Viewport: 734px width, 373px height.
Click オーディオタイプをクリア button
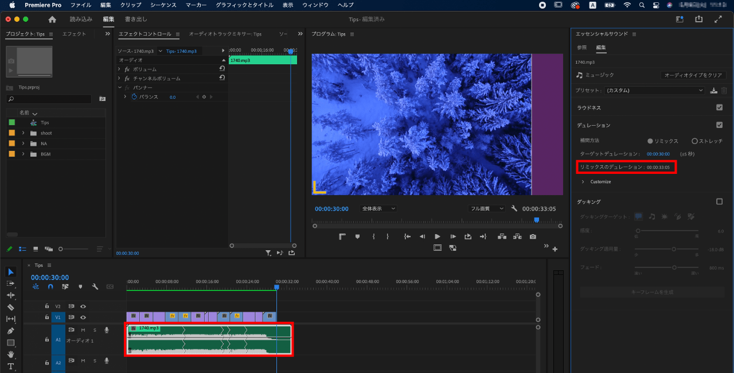(x=693, y=75)
